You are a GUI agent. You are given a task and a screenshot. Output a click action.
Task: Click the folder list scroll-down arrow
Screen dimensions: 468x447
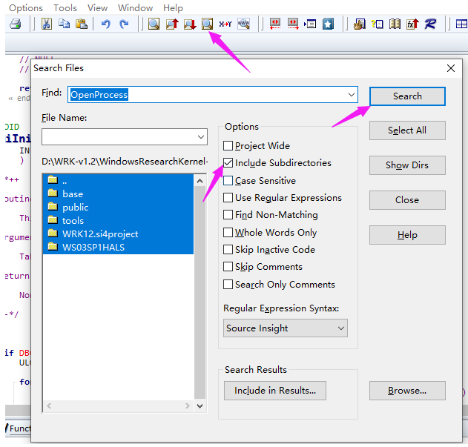tap(200, 405)
